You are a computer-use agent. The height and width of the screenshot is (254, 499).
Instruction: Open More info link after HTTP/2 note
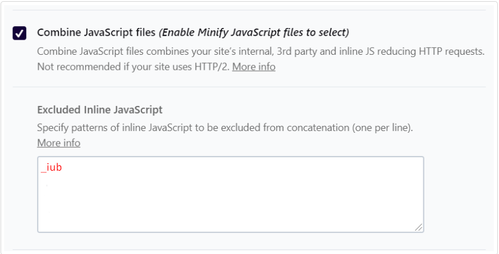tap(254, 66)
